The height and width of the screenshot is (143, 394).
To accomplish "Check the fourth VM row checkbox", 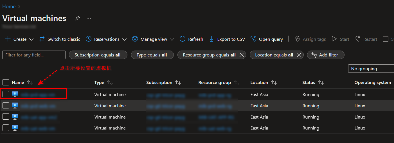I will click(x=6, y=128).
